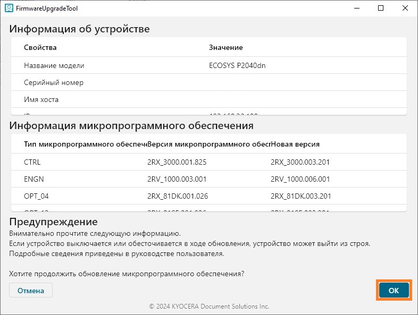The height and width of the screenshot is (315, 418).
Task: Click the Отмена button
Action: [31, 291]
